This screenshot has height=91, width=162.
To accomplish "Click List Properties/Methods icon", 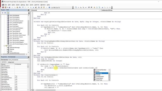I will click(x=76, y=7).
